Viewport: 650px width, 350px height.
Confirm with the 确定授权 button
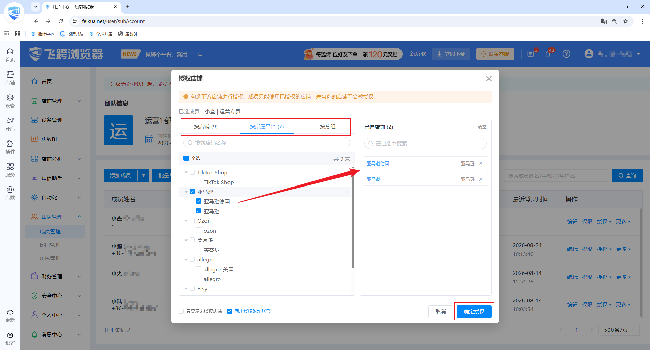tap(474, 311)
